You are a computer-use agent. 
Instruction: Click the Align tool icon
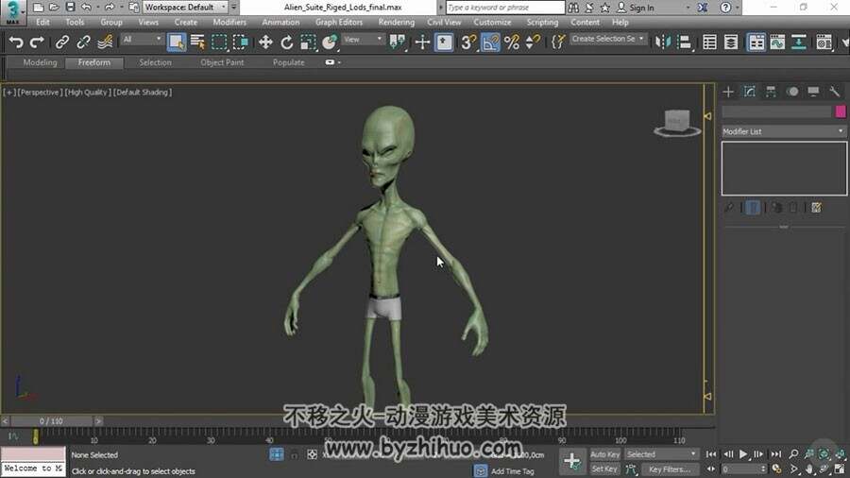click(x=684, y=42)
